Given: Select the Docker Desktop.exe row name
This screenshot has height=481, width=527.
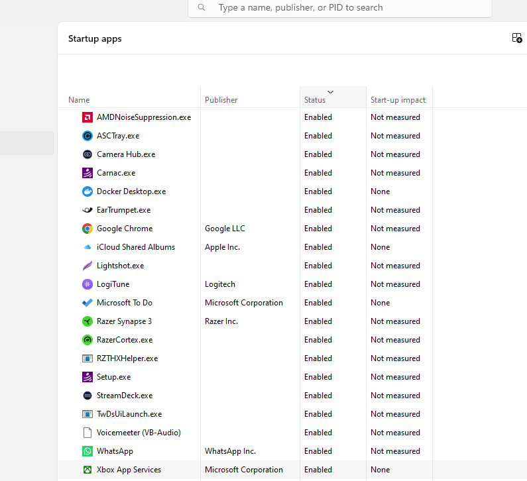Looking at the screenshot, I should (131, 191).
